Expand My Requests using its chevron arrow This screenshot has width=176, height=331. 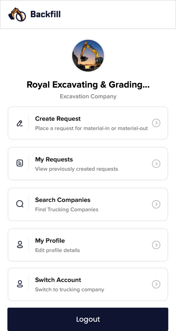click(x=156, y=164)
